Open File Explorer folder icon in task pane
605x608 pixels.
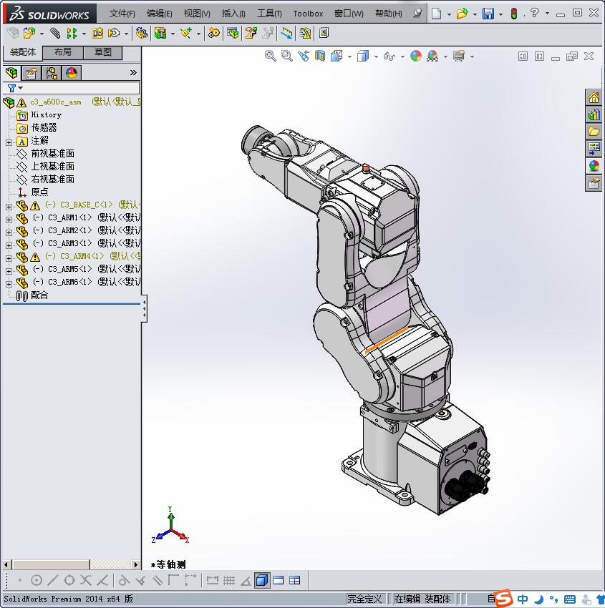[x=594, y=132]
